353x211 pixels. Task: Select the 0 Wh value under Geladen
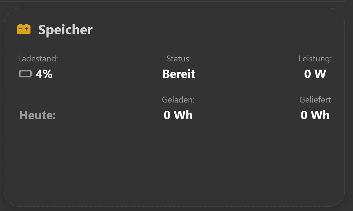coord(178,115)
